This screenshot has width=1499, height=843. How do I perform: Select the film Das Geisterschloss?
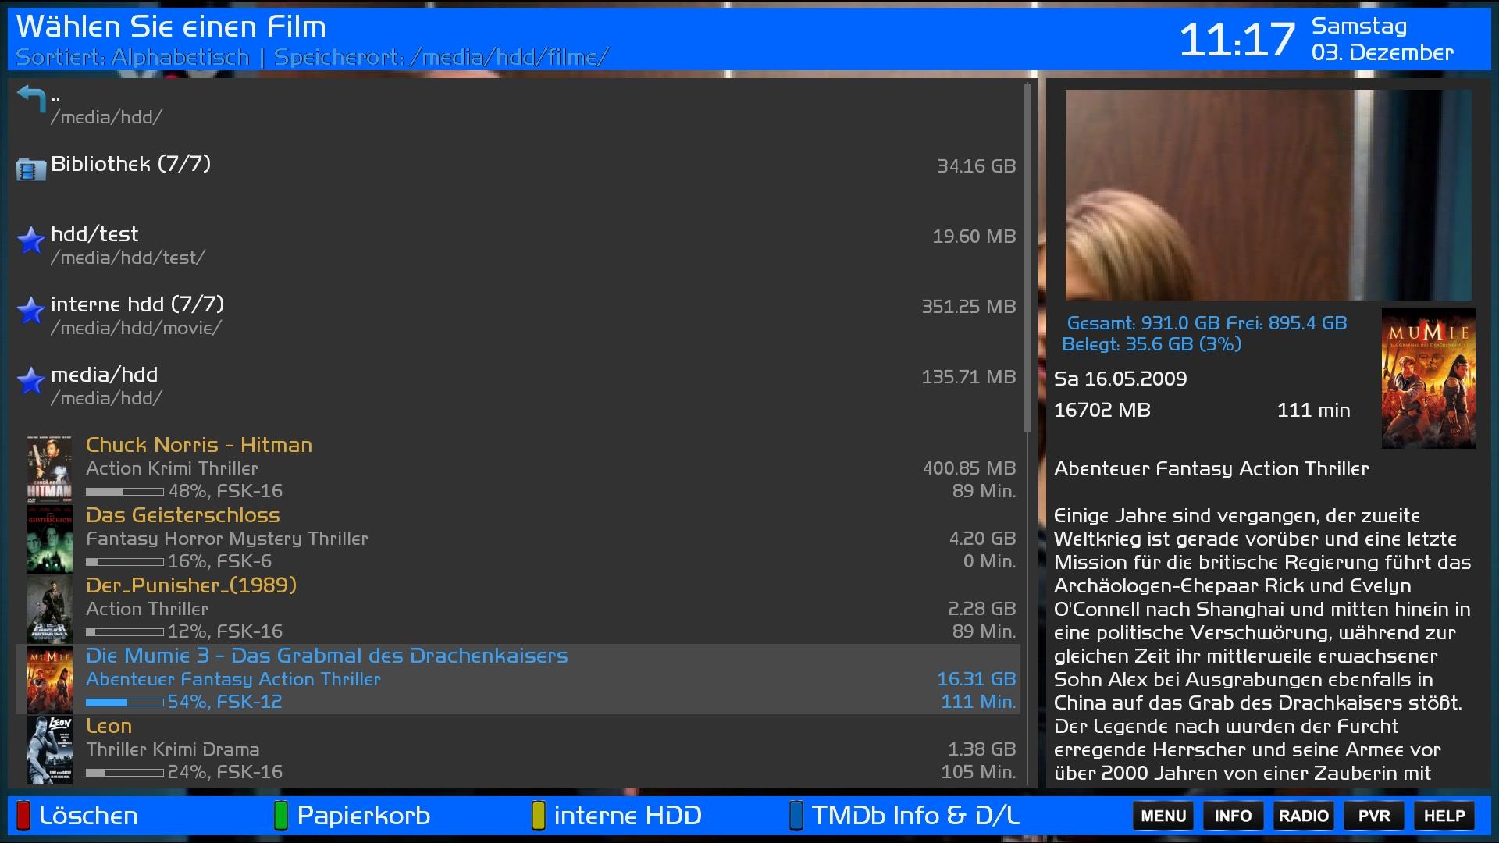tap(183, 515)
